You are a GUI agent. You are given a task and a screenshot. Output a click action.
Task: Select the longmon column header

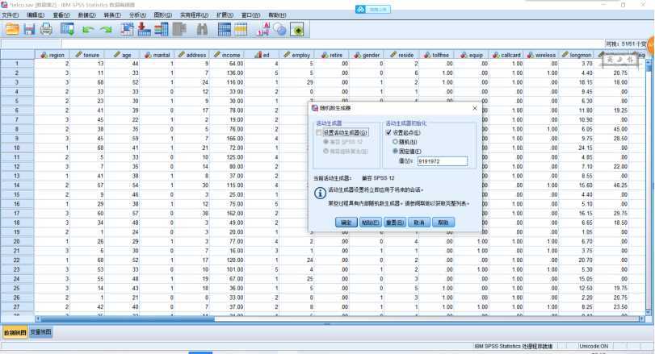pos(577,55)
